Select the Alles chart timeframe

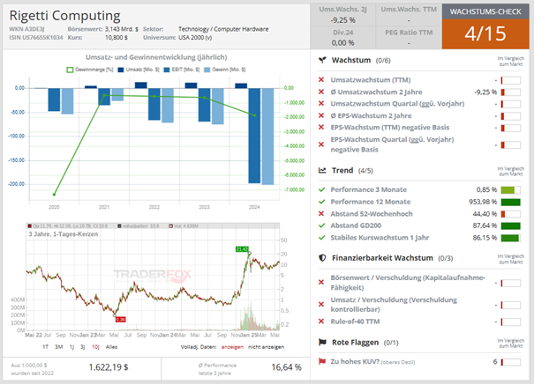(x=111, y=347)
